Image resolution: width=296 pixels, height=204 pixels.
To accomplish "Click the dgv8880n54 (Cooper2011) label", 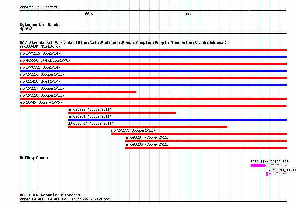I will [90, 123].
